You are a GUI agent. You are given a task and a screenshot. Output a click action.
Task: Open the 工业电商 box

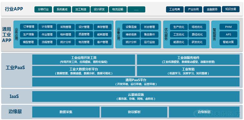[175, 9]
